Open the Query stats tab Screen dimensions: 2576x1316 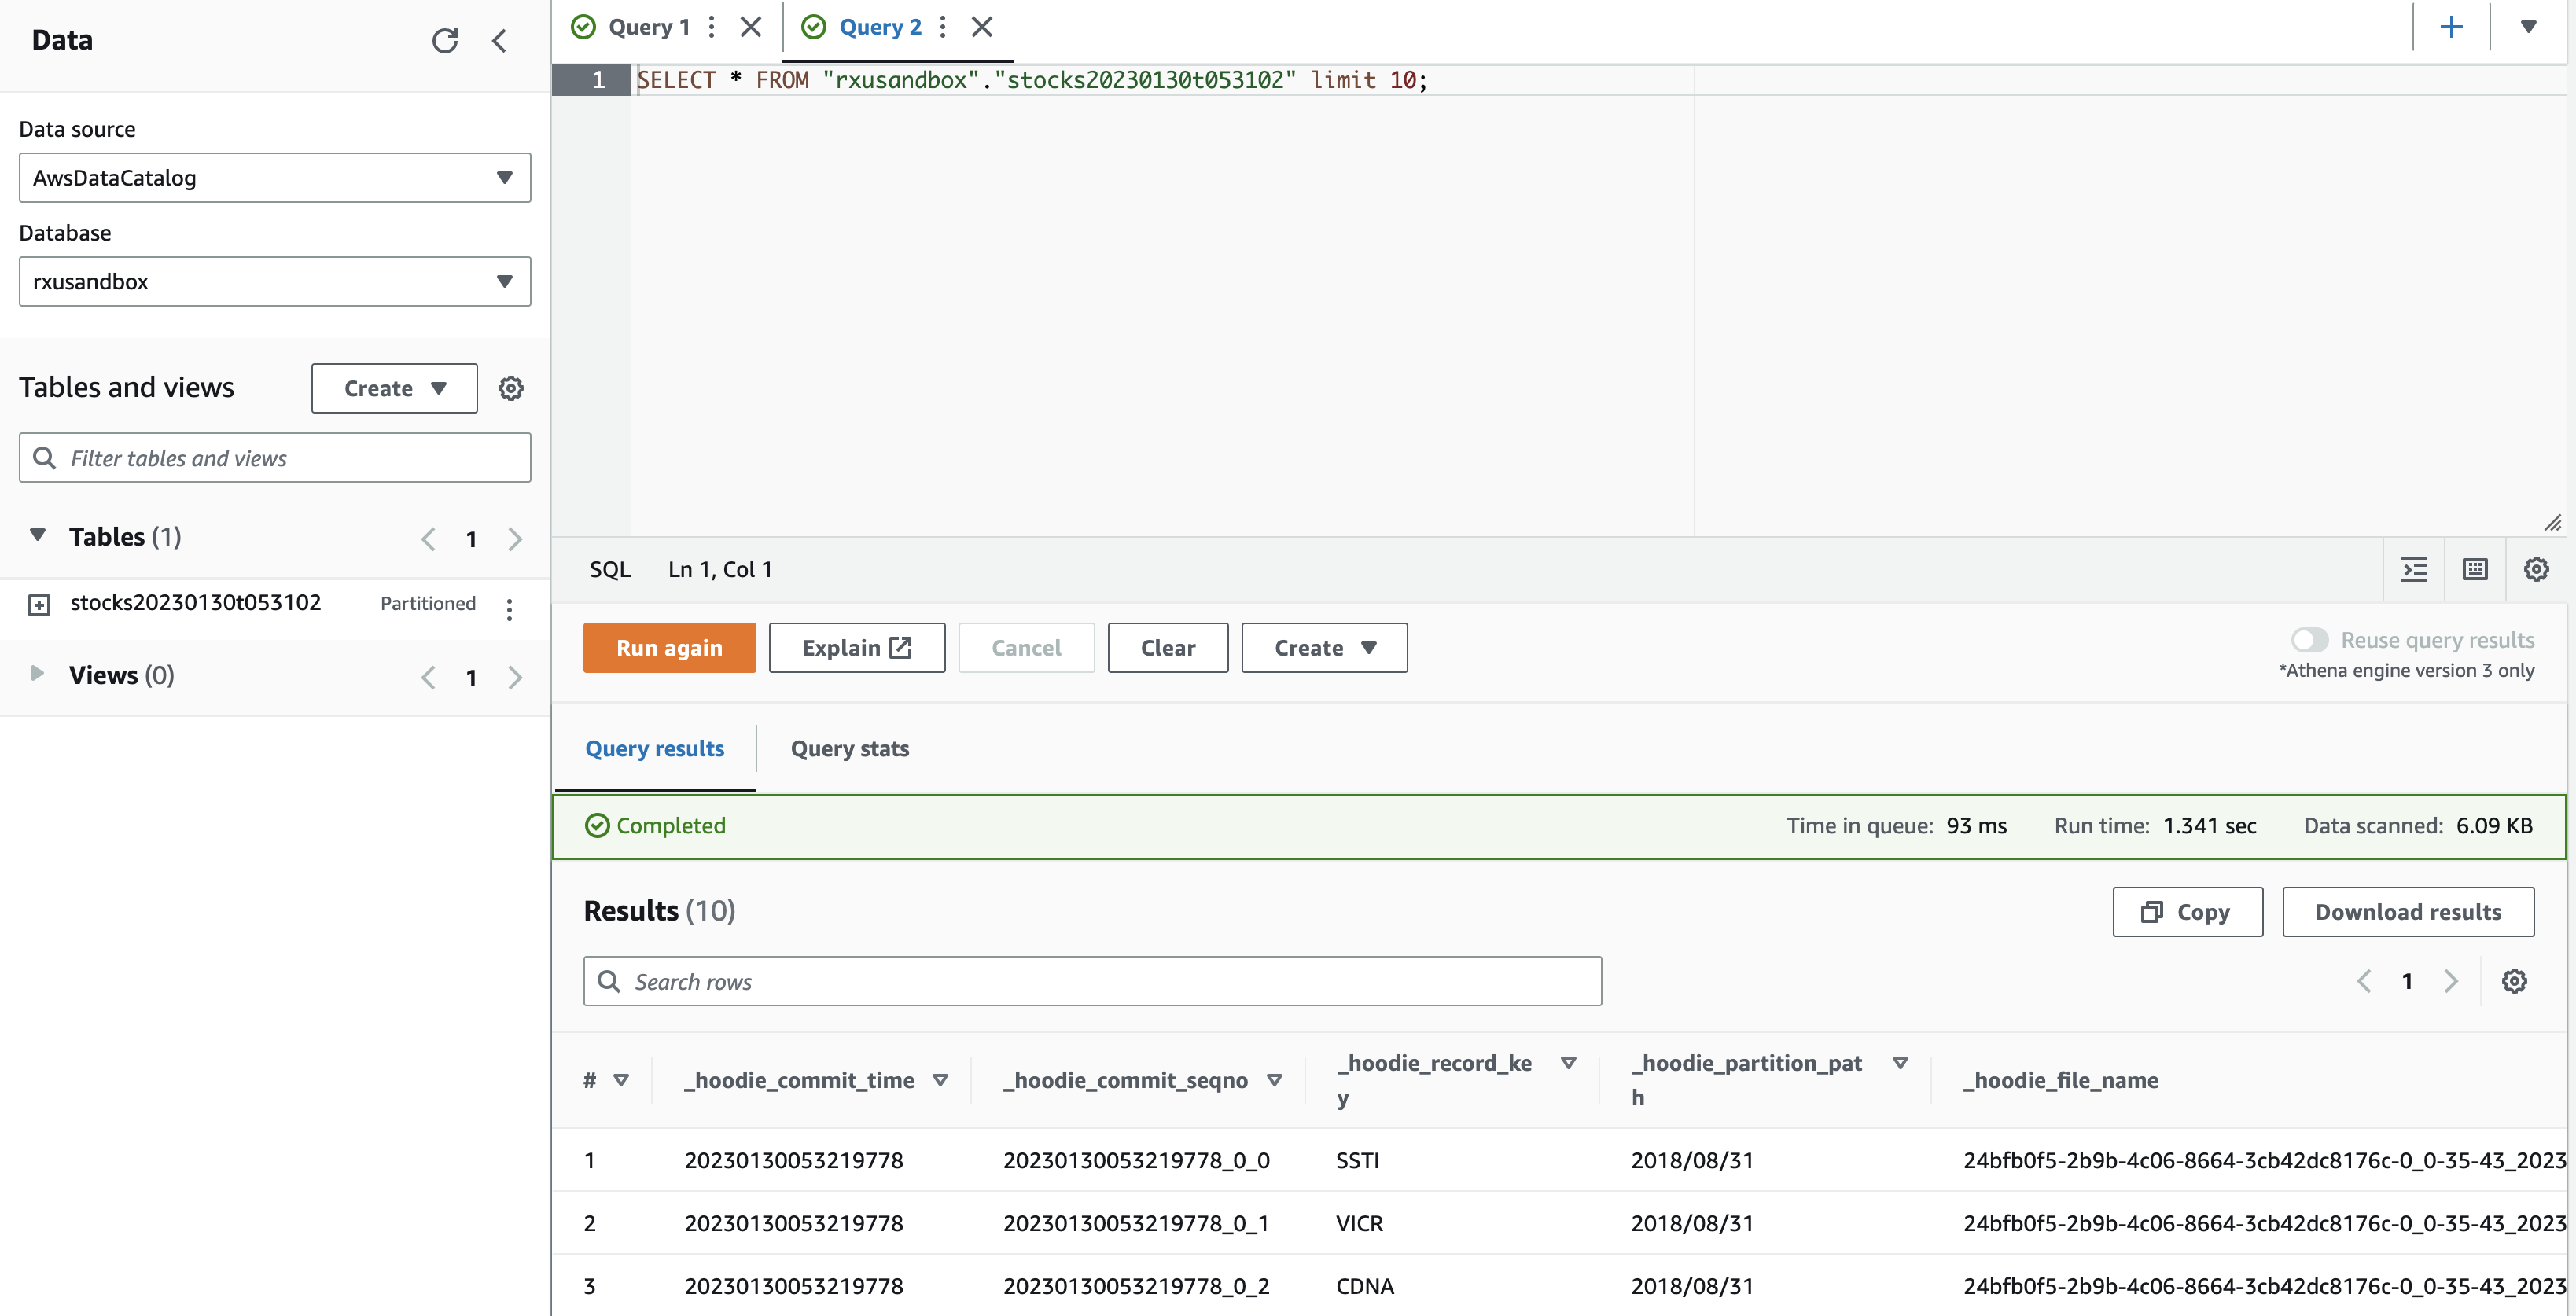pos(849,749)
